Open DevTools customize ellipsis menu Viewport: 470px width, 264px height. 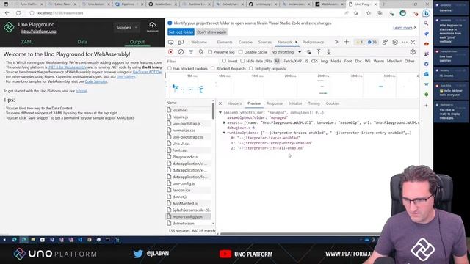405,43
